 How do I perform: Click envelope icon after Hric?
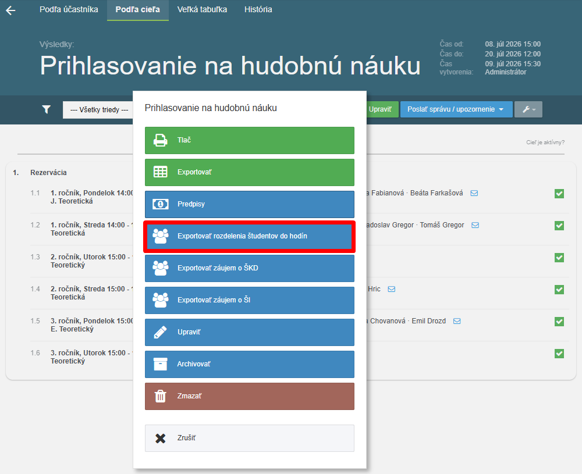392,289
